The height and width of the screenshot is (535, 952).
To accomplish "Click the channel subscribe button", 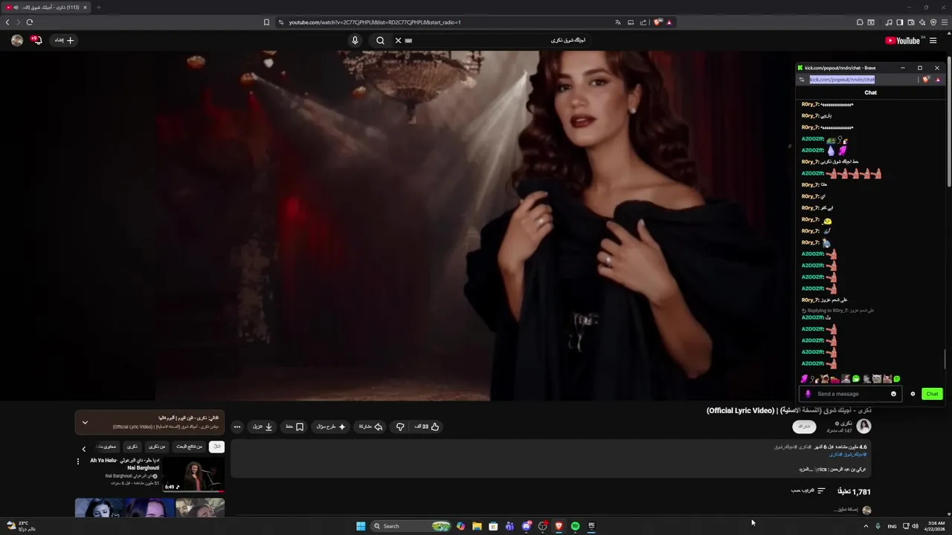I will 804,427.
